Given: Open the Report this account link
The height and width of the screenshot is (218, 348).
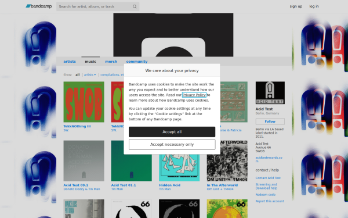Looking at the screenshot, I should 270,201.
